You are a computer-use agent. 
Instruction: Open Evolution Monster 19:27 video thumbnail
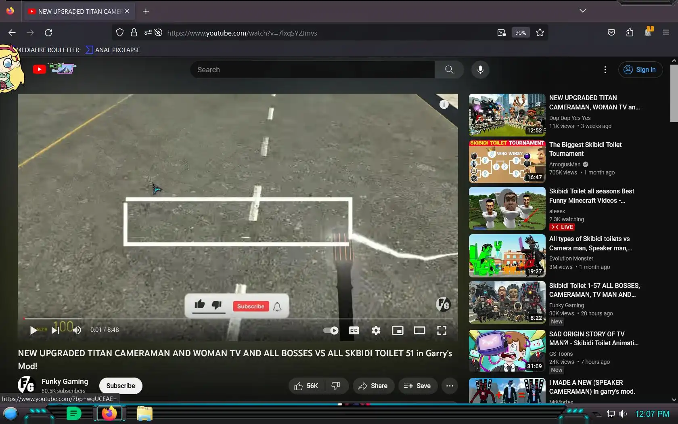[x=507, y=256]
